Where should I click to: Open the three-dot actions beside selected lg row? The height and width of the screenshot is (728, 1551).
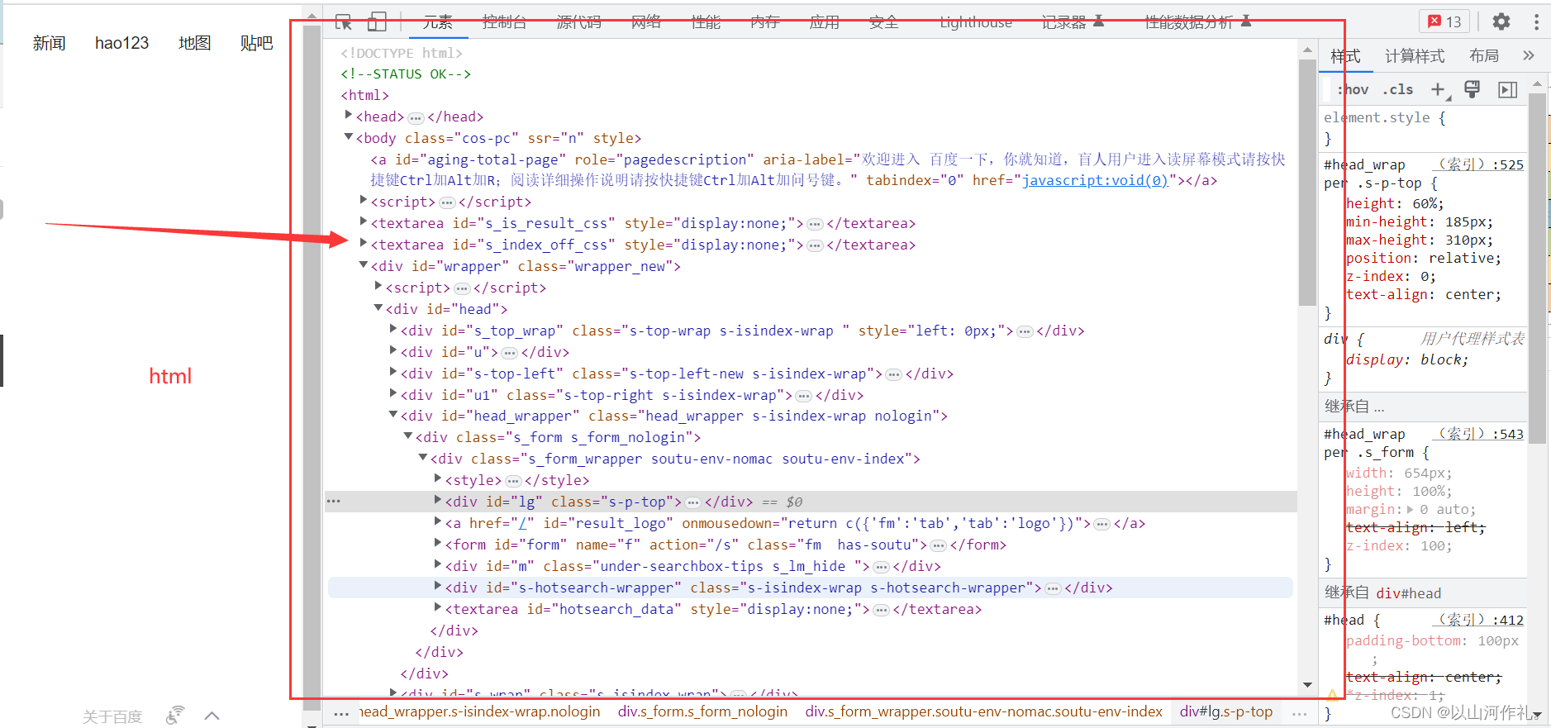coord(334,502)
